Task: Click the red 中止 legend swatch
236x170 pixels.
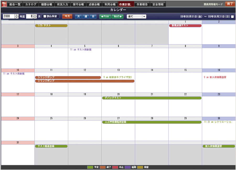Action: pyautogui.click(x=115, y=167)
